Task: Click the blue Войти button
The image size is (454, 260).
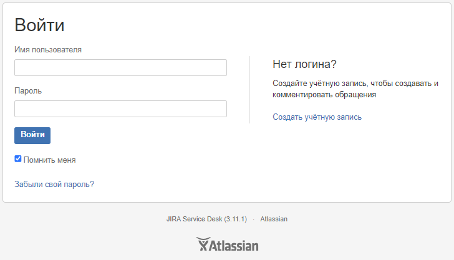Action: tap(32, 135)
